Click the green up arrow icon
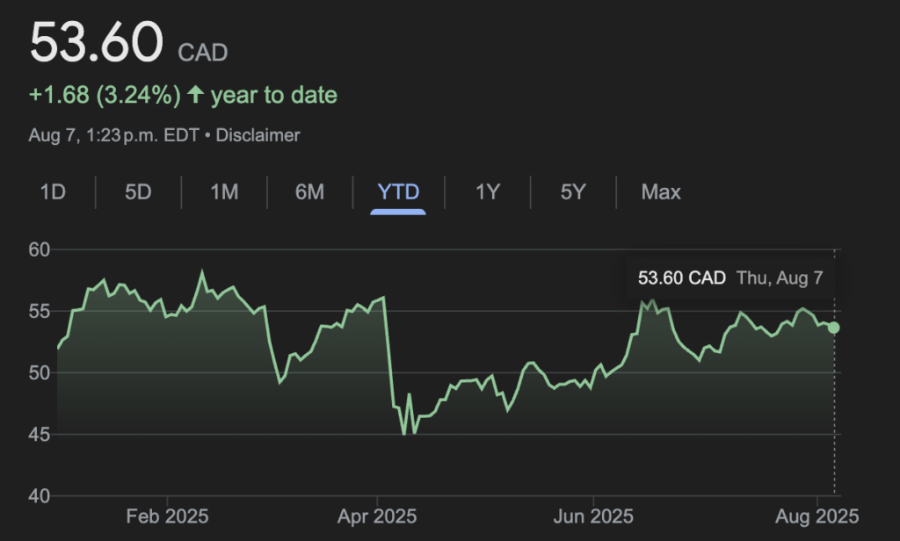 [x=195, y=96]
